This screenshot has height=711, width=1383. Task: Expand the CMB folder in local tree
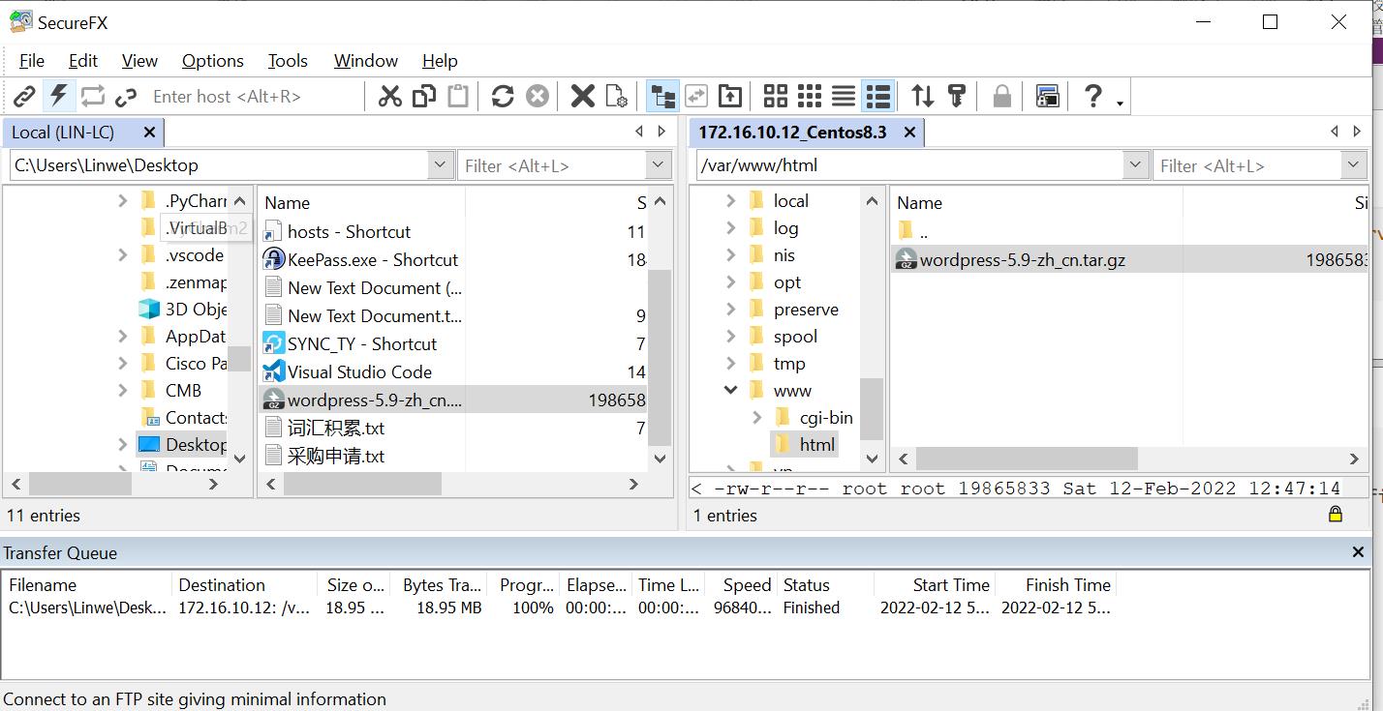pyautogui.click(x=122, y=390)
